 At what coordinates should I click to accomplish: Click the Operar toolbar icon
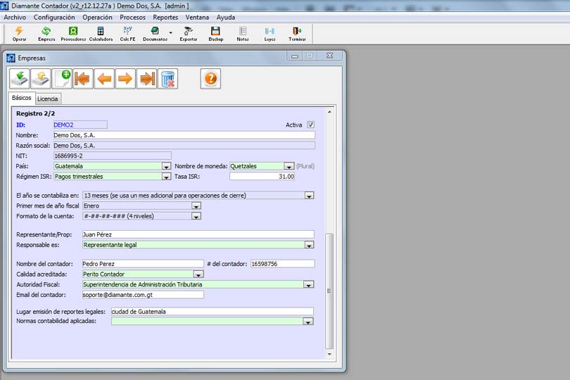click(19, 34)
